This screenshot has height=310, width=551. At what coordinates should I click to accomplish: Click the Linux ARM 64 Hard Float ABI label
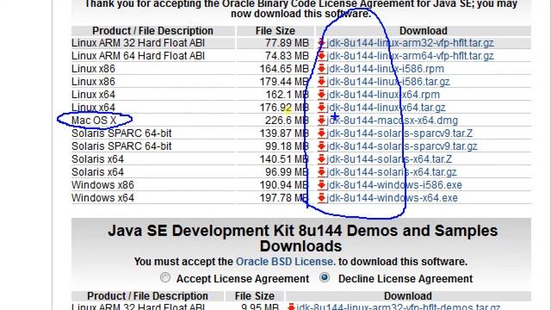click(x=138, y=56)
